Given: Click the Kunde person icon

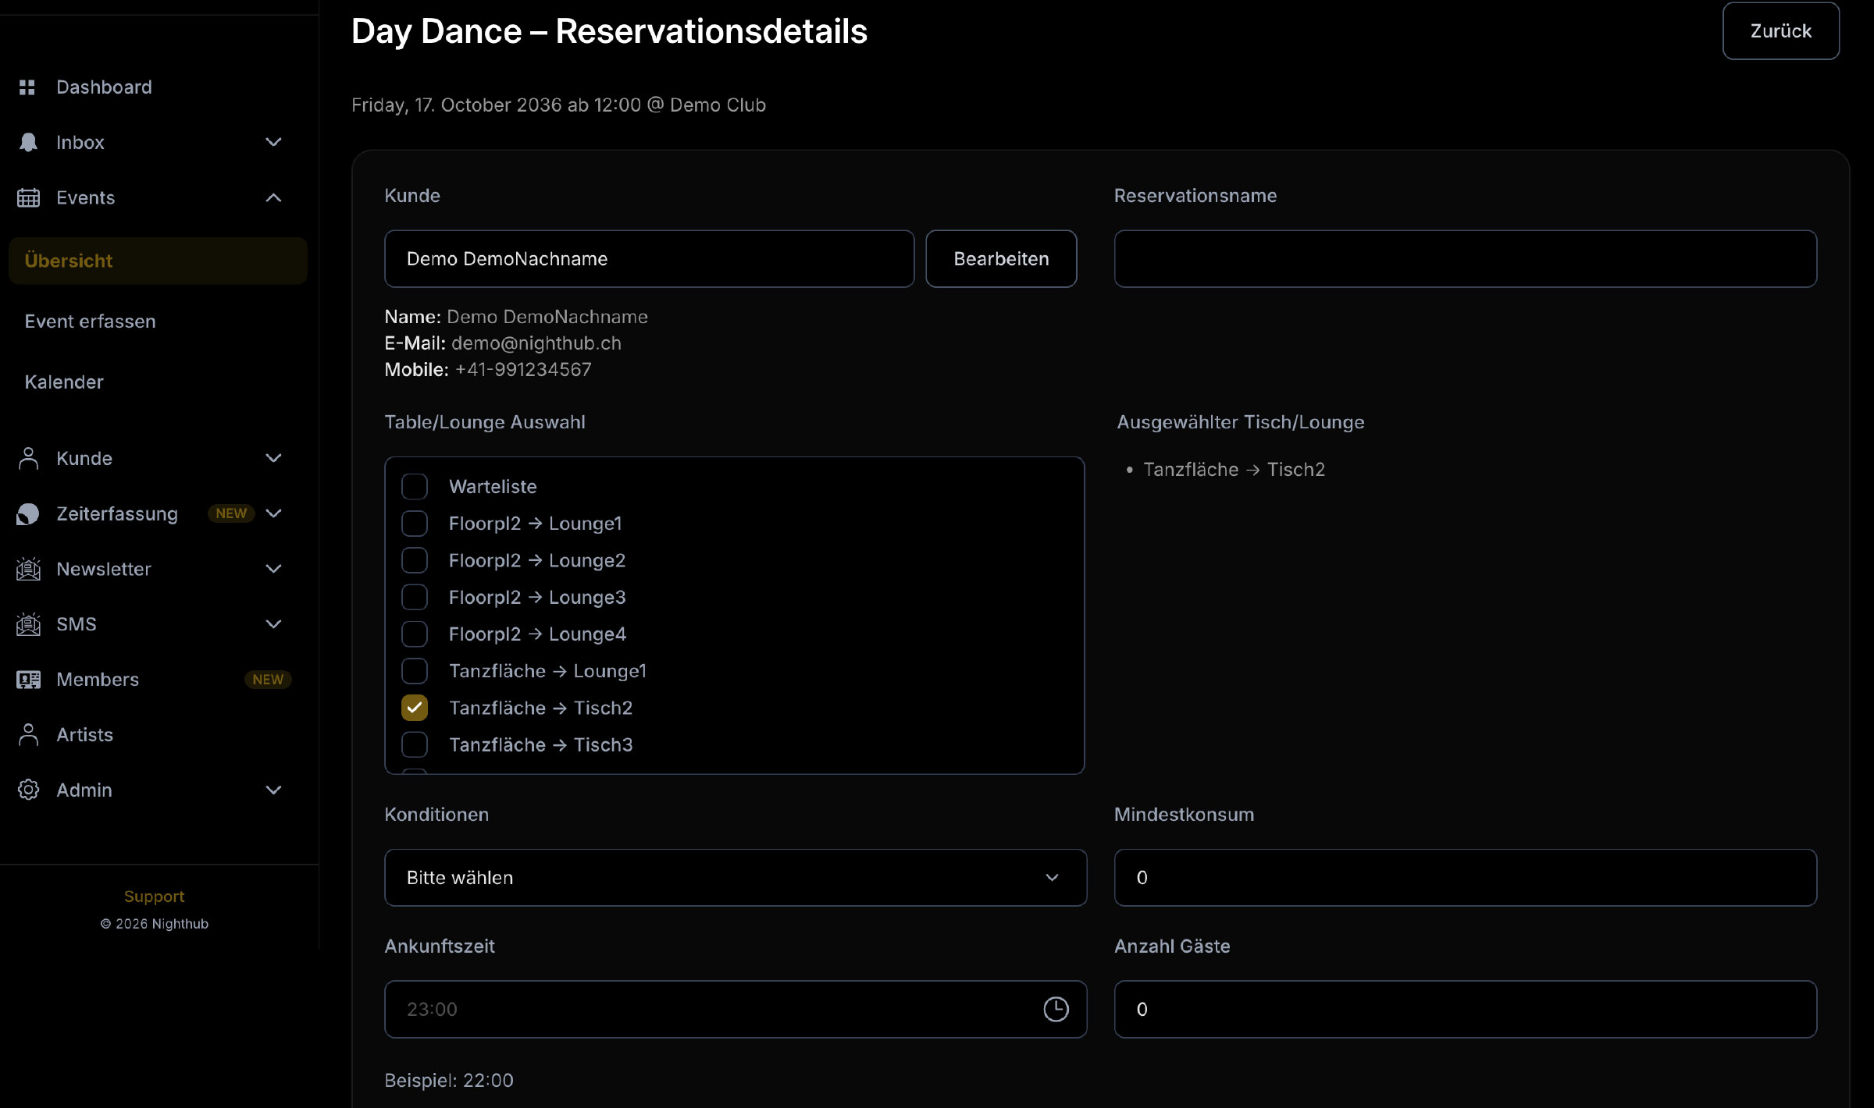Looking at the screenshot, I should [28, 458].
